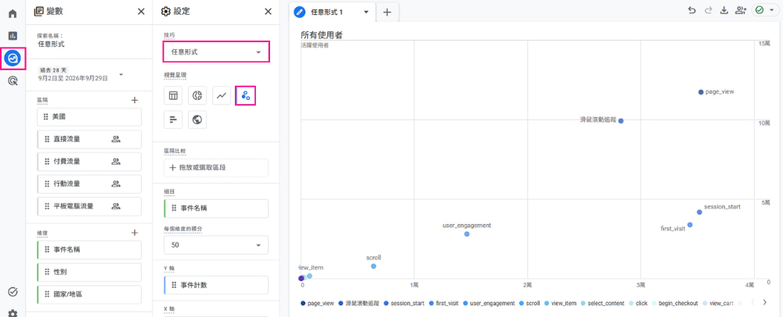783x317 pixels.
Task: Add a new dimension with 維度 plus
Action: pyautogui.click(x=135, y=233)
